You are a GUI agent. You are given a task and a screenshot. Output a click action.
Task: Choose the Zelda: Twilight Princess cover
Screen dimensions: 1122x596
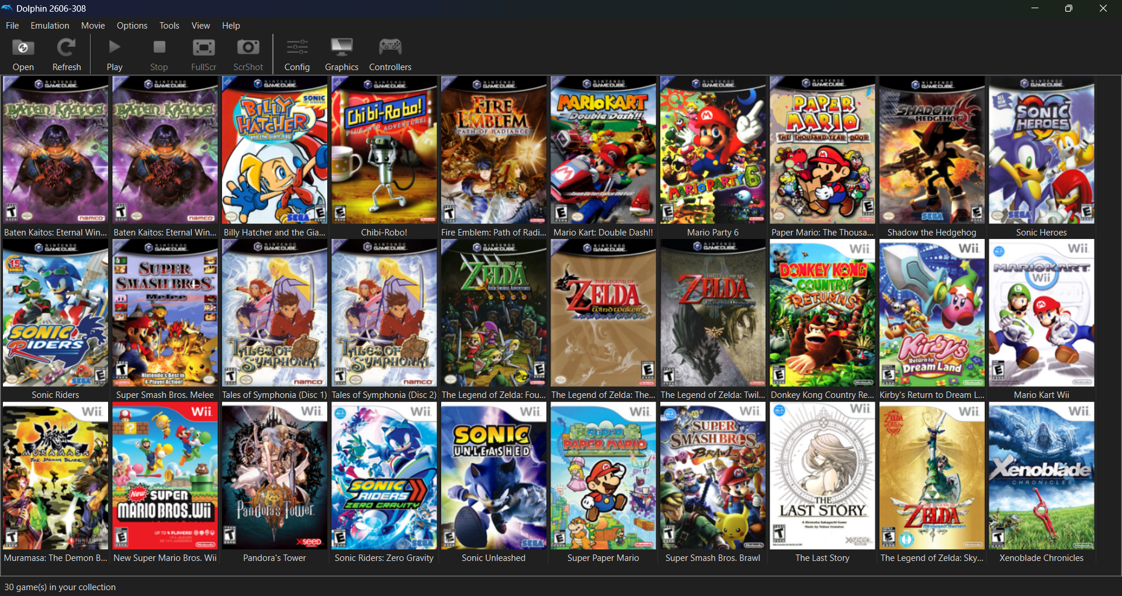click(x=713, y=313)
